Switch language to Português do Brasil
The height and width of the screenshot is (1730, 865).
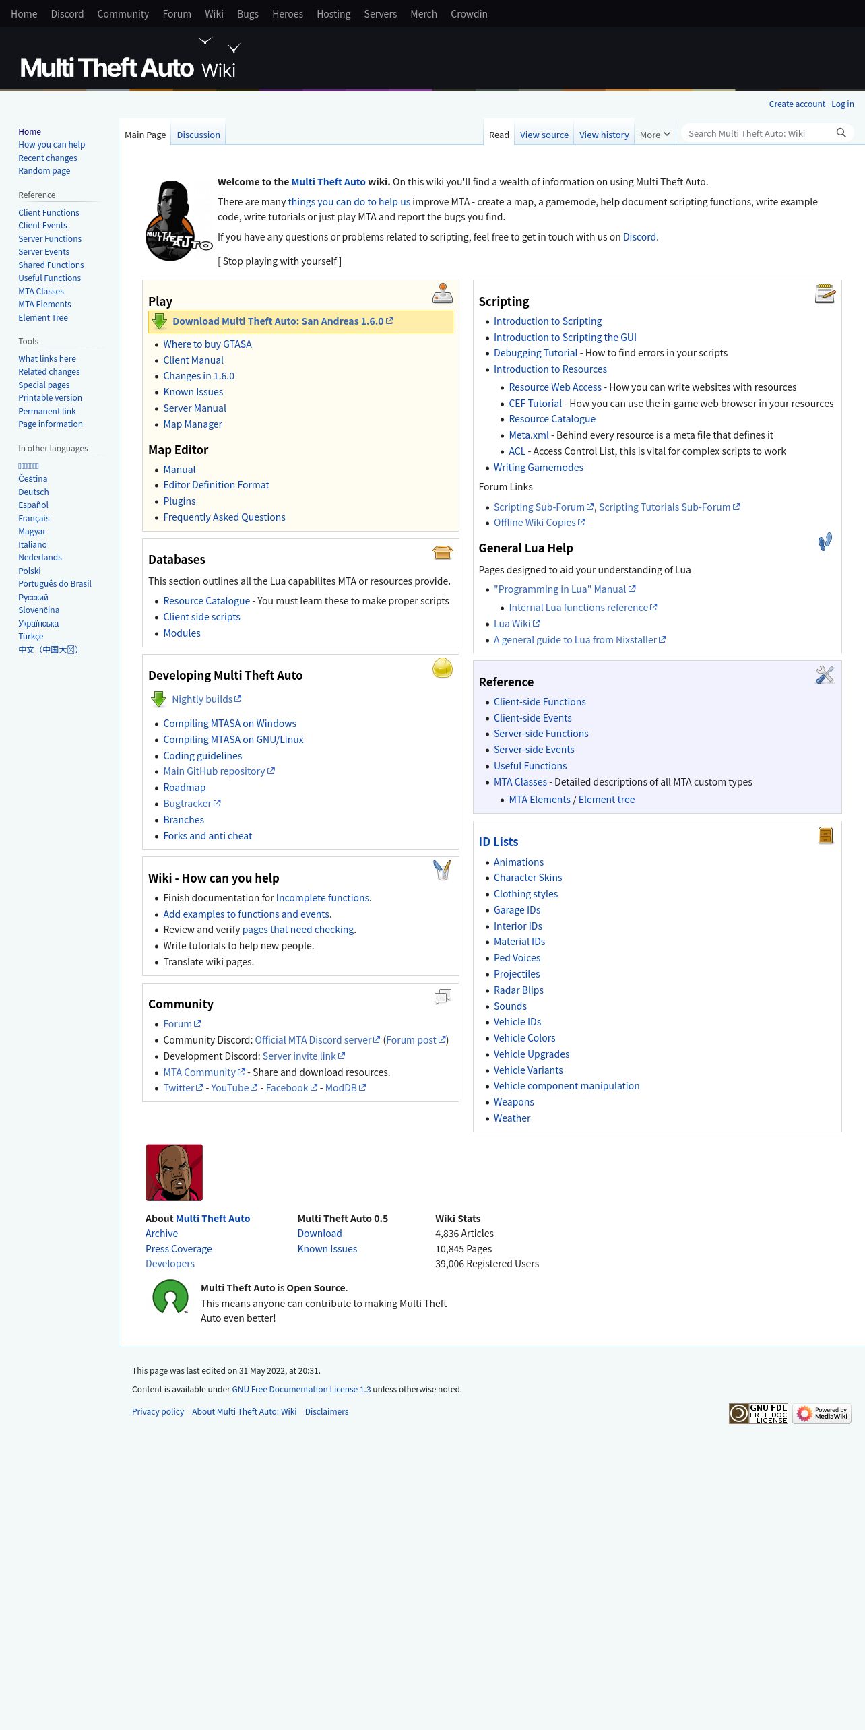55,583
